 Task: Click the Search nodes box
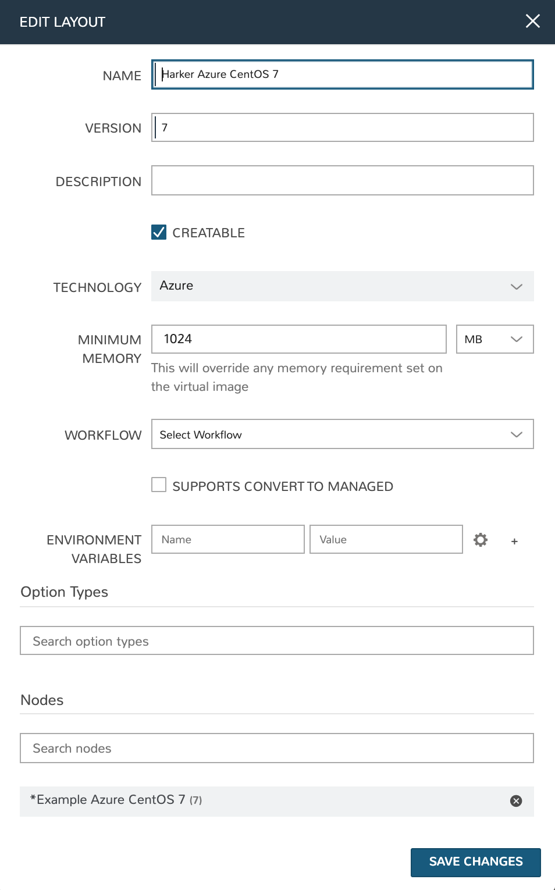pos(276,748)
